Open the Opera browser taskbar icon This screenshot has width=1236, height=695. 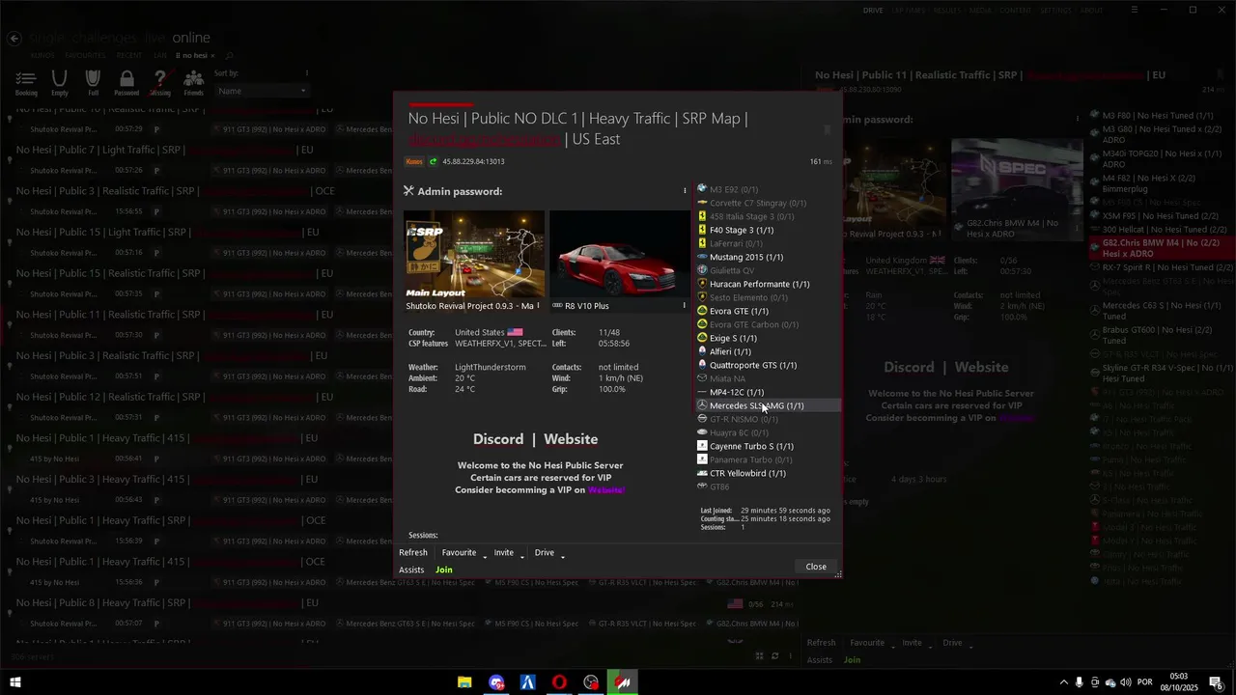point(559,682)
